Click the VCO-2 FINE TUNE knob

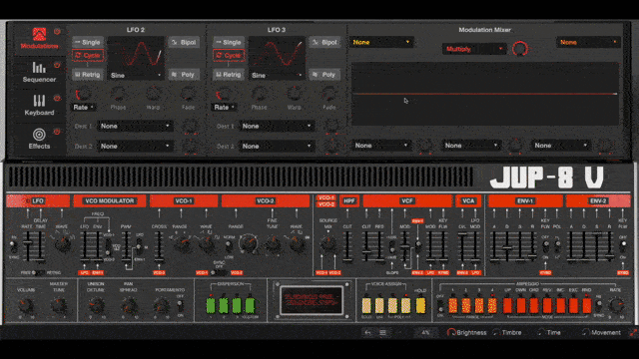pos(273,244)
